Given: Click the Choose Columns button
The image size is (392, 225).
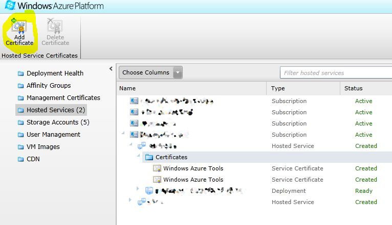Looking at the screenshot, I should tap(150, 72).
